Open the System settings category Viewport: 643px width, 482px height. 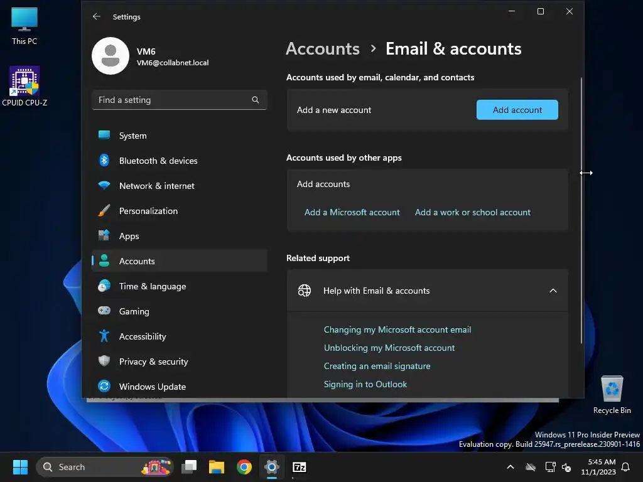180,136
